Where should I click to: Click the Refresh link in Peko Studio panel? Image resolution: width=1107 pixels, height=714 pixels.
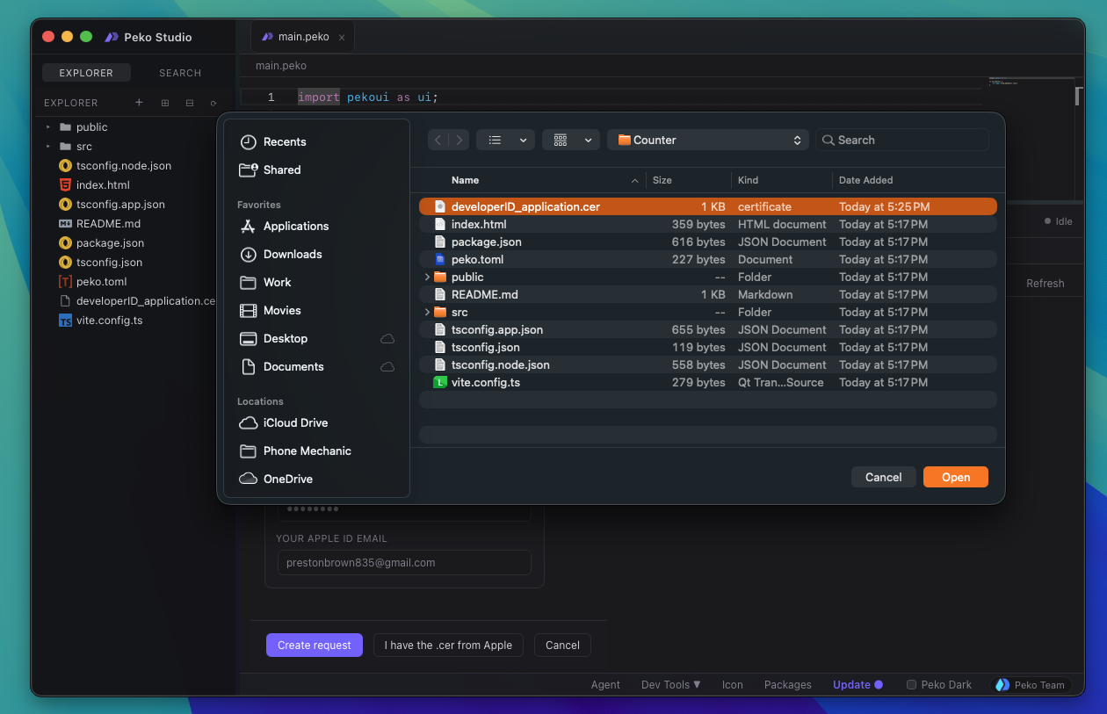[1045, 284]
